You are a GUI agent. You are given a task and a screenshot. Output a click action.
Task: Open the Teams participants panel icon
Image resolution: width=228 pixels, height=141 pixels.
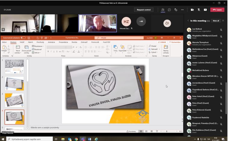point(163,10)
